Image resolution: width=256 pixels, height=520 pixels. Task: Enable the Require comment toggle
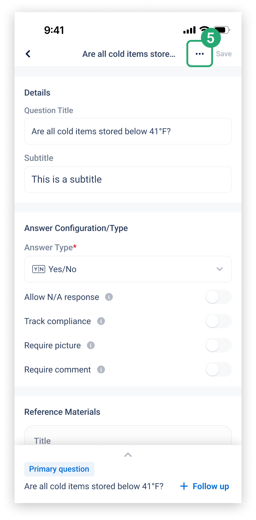[x=219, y=369]
